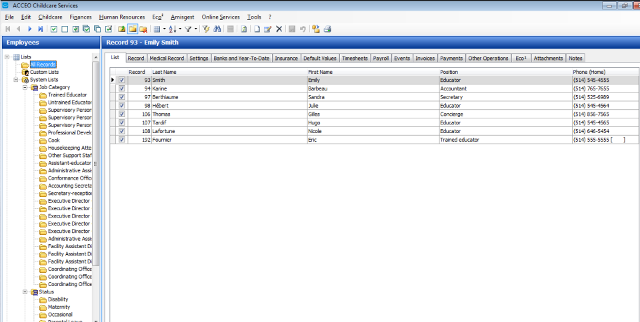Delete the record with the X icon
This screenshot has width=640, height=322.
point(279,29)
